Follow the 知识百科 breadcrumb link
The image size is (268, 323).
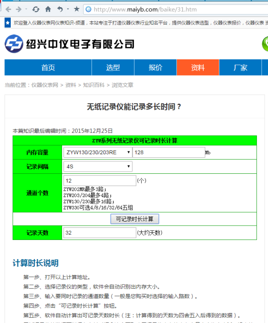[94, 85]
